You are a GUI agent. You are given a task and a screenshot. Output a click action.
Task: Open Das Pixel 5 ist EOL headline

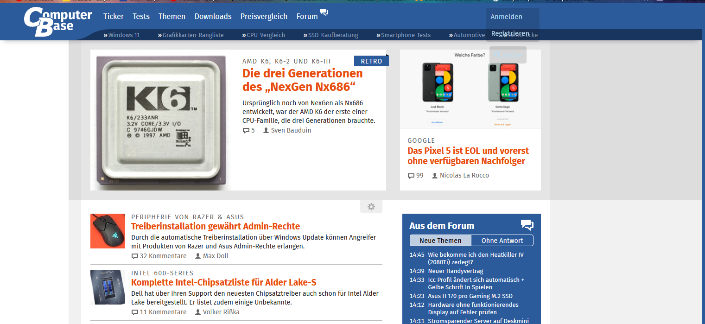468,156
